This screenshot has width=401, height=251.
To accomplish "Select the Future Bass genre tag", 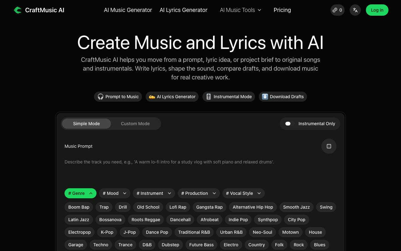I will pos(201,245).
